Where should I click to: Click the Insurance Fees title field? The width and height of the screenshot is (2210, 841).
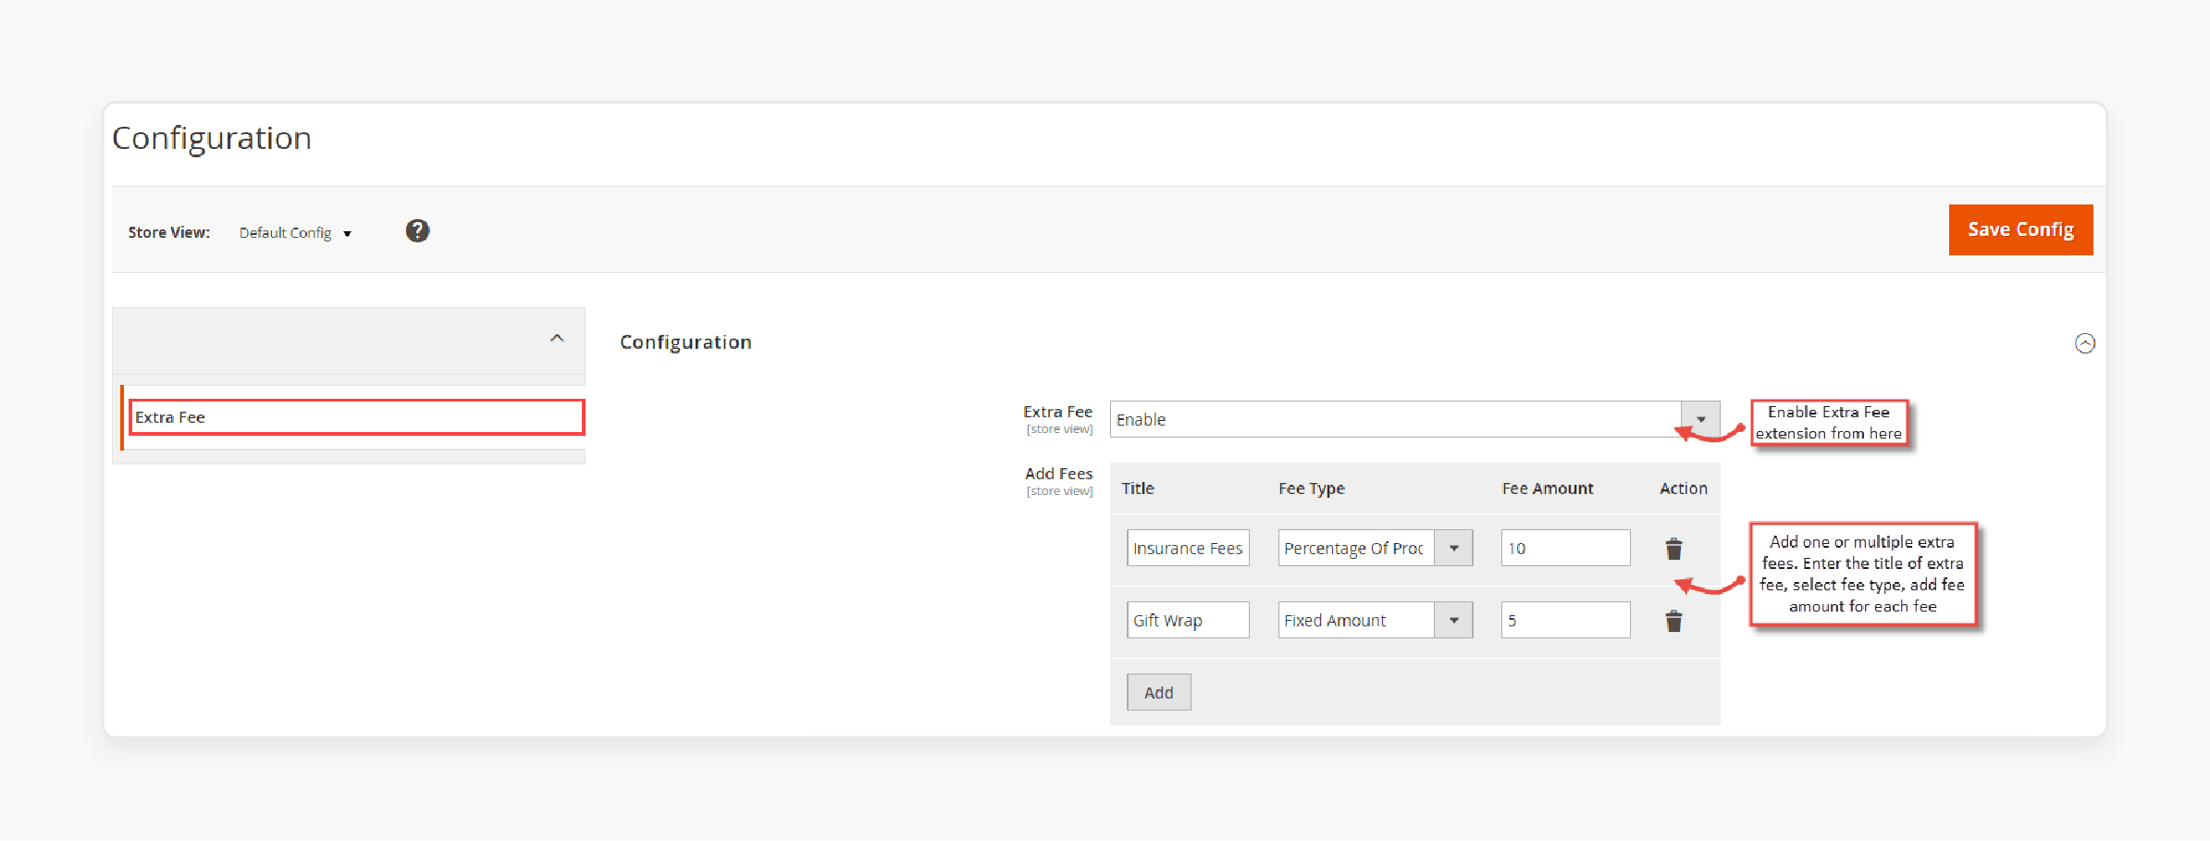pyautogui.click(x=1188, y=548)
